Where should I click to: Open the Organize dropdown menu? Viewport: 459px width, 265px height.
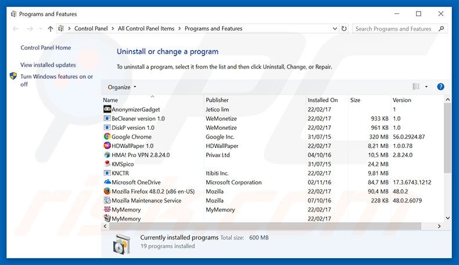(122, 87)
